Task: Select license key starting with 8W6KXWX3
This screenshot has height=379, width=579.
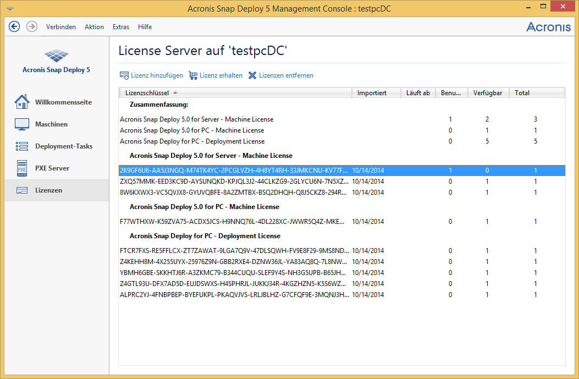Action: tap(342, 193)
